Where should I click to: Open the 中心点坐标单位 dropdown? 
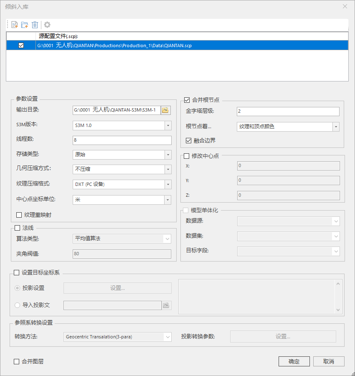(x=167, y=200)
